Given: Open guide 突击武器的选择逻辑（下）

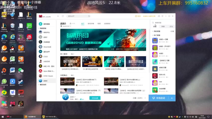Looking at the screenshot, I should coord(88,90).
